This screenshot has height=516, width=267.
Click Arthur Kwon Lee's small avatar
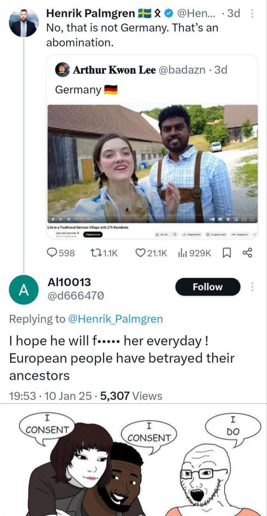click(x=63, y=70)
